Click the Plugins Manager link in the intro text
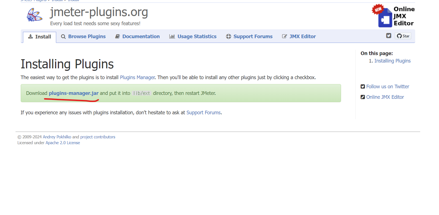The height and width of the screenshot is (215, 439). coord(137,77)
